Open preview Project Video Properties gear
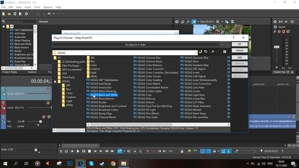Viewport: 299px width, 168px height. pos(177,22)
